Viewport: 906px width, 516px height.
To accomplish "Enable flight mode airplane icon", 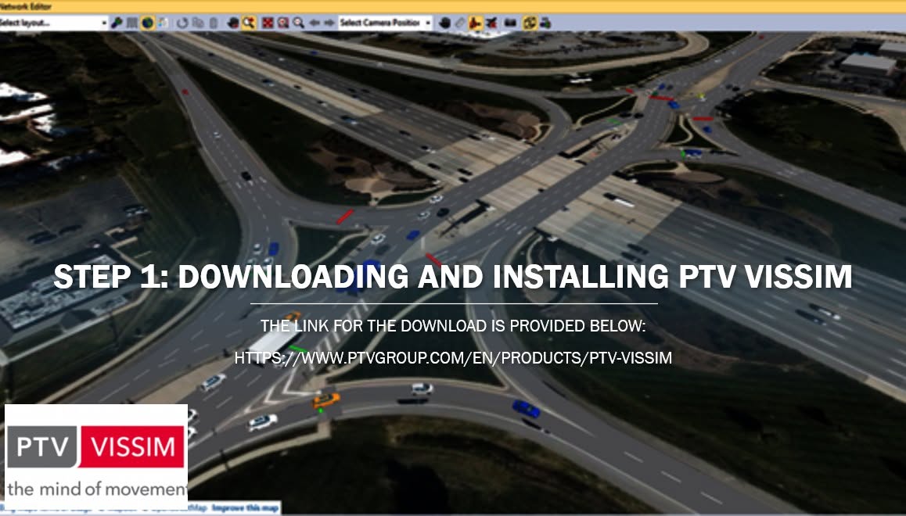I will coord(491,23).
